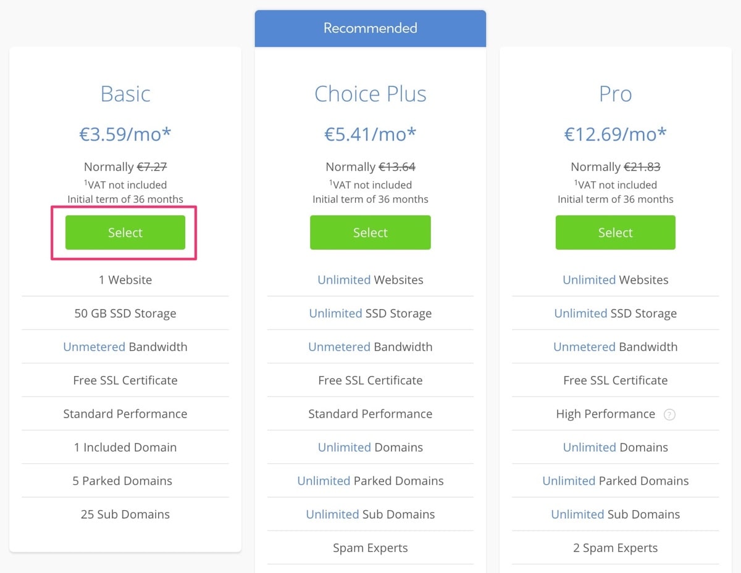741x573 pixels.
Task: Click Unlimited in Choice Plus Sub Domains
Action: [332, 514]
